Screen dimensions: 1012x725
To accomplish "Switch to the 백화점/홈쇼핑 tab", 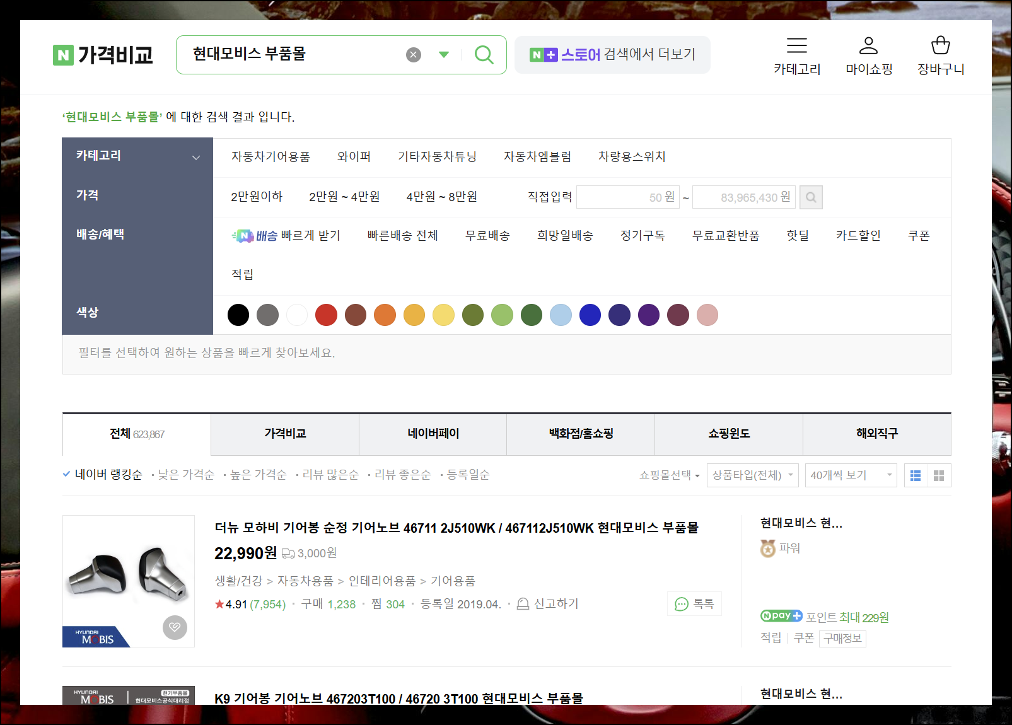I will (x=581, y=434).
